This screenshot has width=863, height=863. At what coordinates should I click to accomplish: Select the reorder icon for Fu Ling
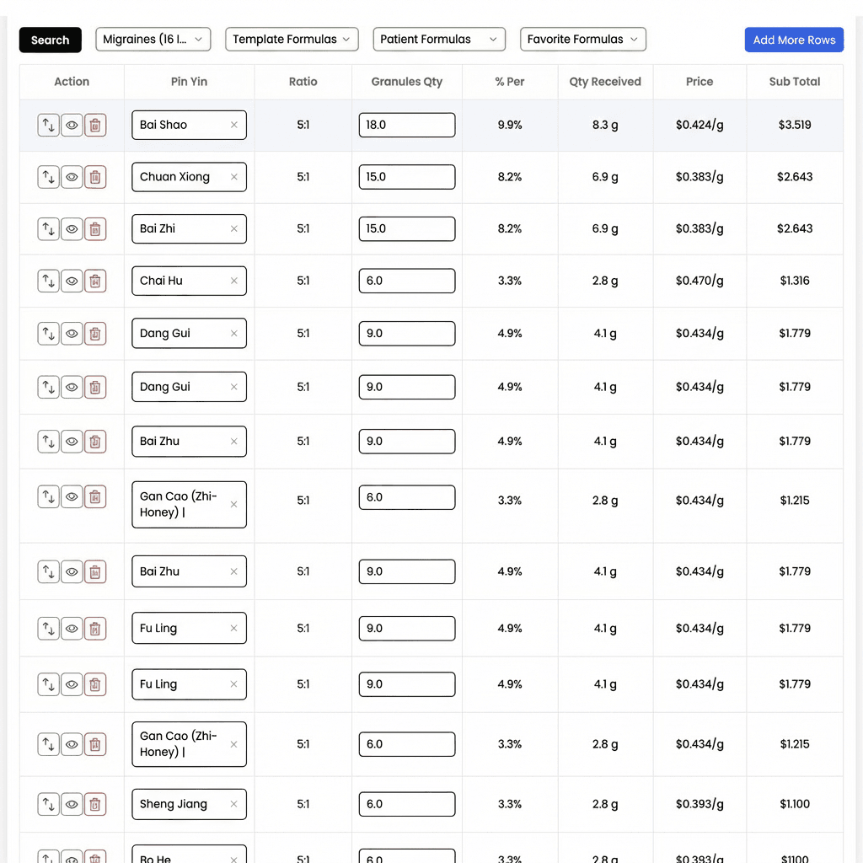coord(48,628)
